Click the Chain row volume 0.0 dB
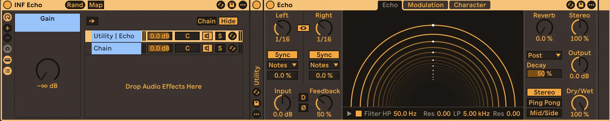Image resolution: width=610 pixels, height=121 pixels. coord(160,48)
